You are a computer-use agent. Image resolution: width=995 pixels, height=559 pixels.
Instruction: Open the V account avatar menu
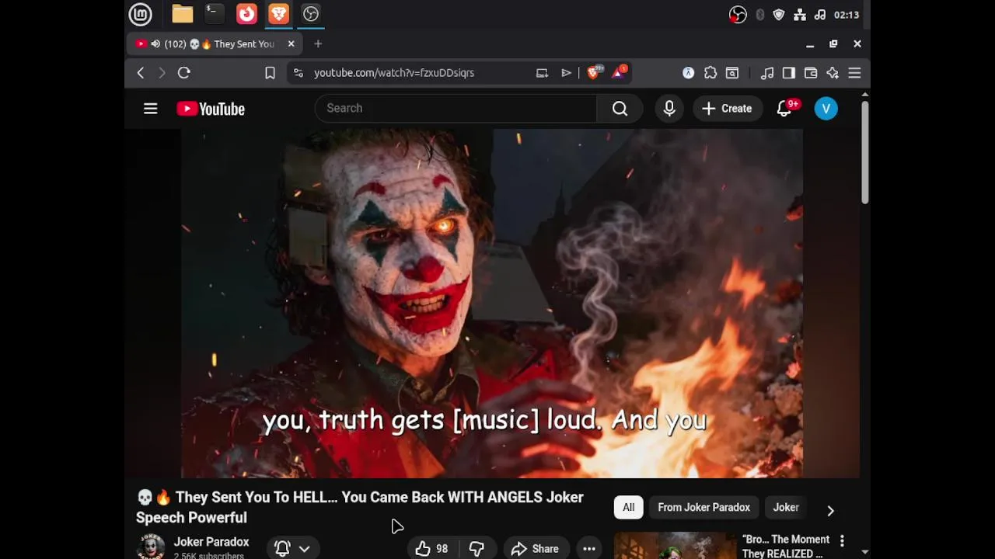click(x=826, y=109)
